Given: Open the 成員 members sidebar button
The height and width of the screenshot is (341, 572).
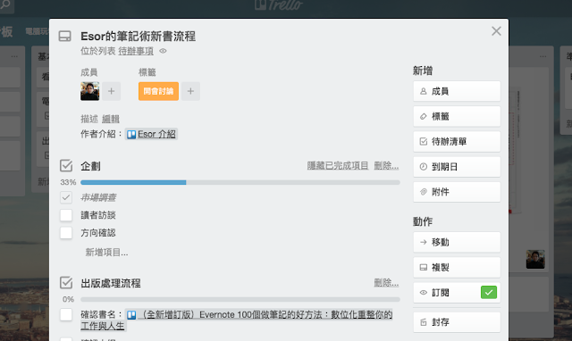Looking at the screenshot, I should click(x=457, y=91).
